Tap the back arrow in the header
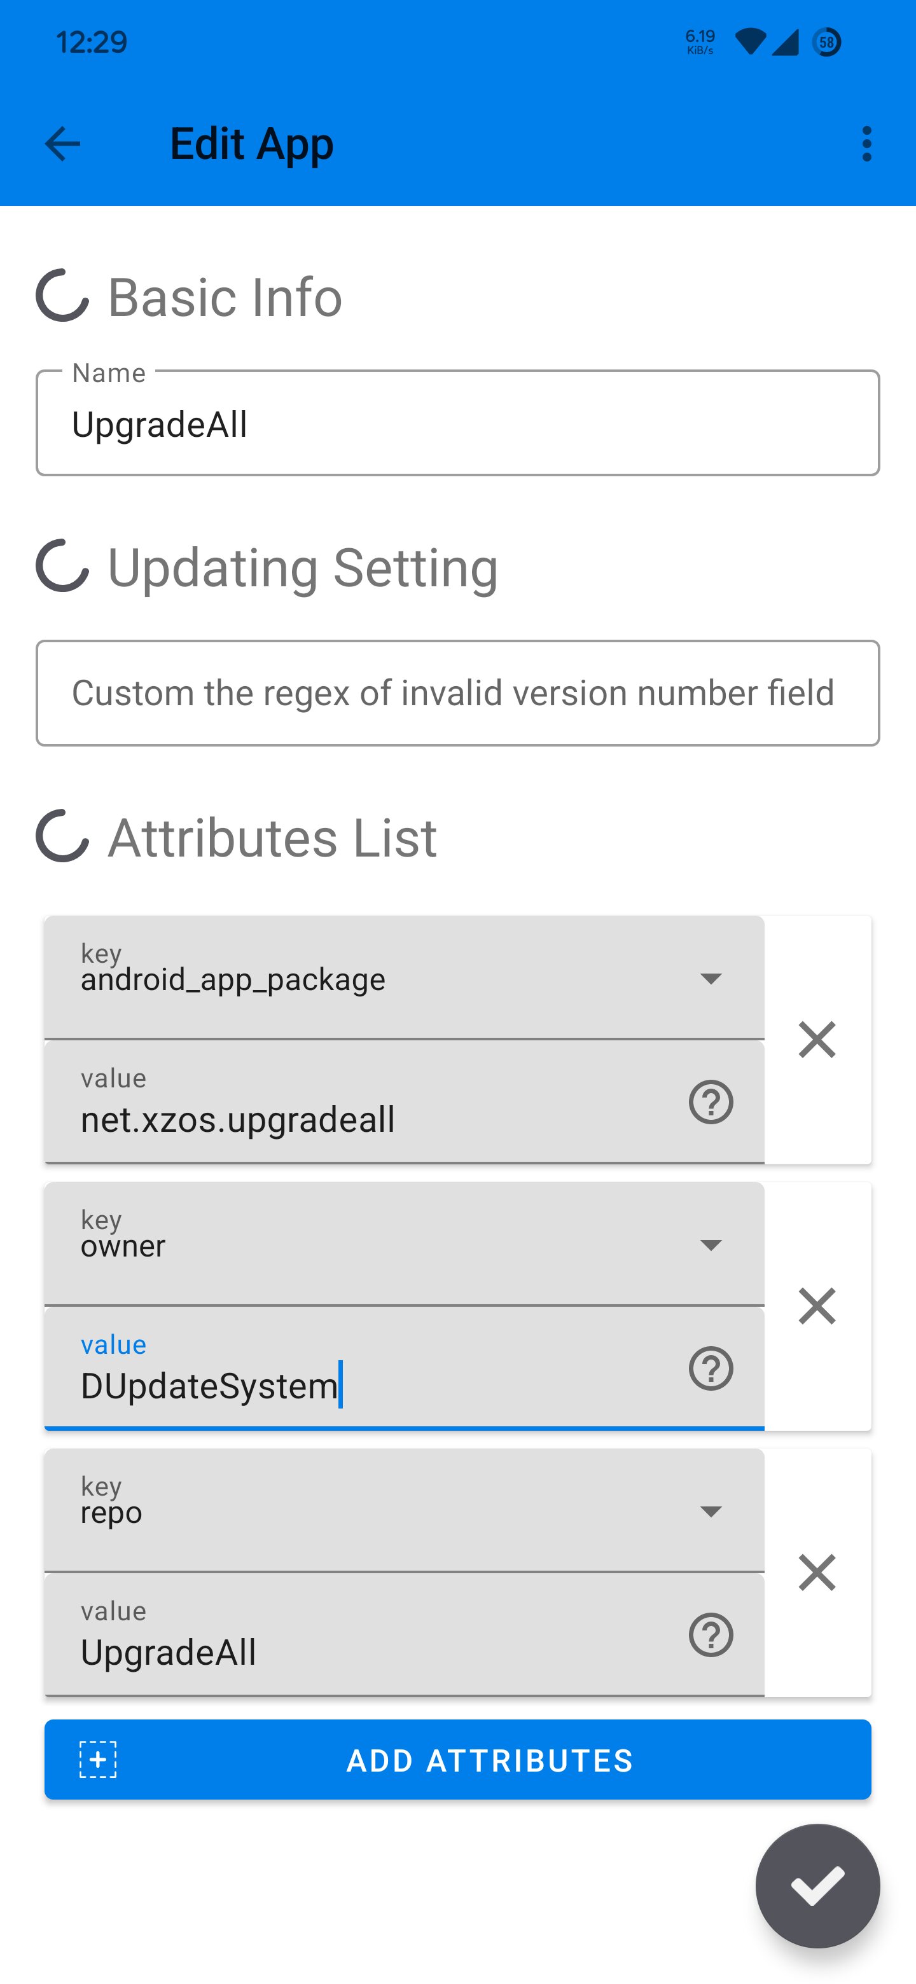Screen dimensions: 916x1984 62,144
